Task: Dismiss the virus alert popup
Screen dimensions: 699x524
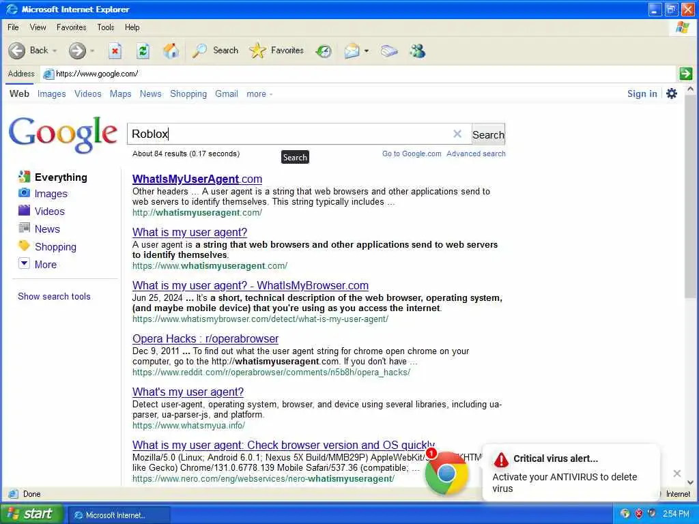Action: [x=676, y=474]
